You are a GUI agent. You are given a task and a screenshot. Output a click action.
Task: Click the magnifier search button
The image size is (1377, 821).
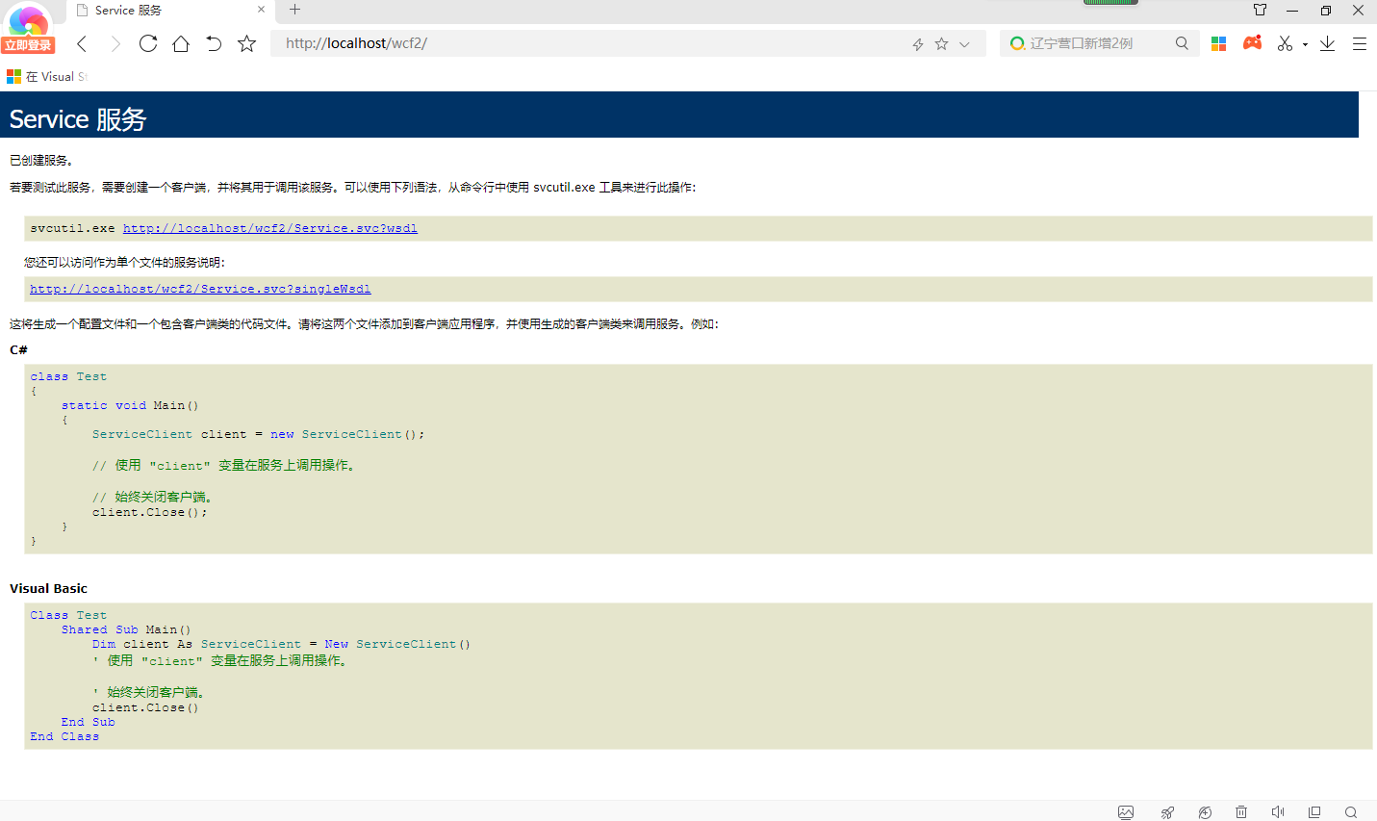click(1182, 43)
